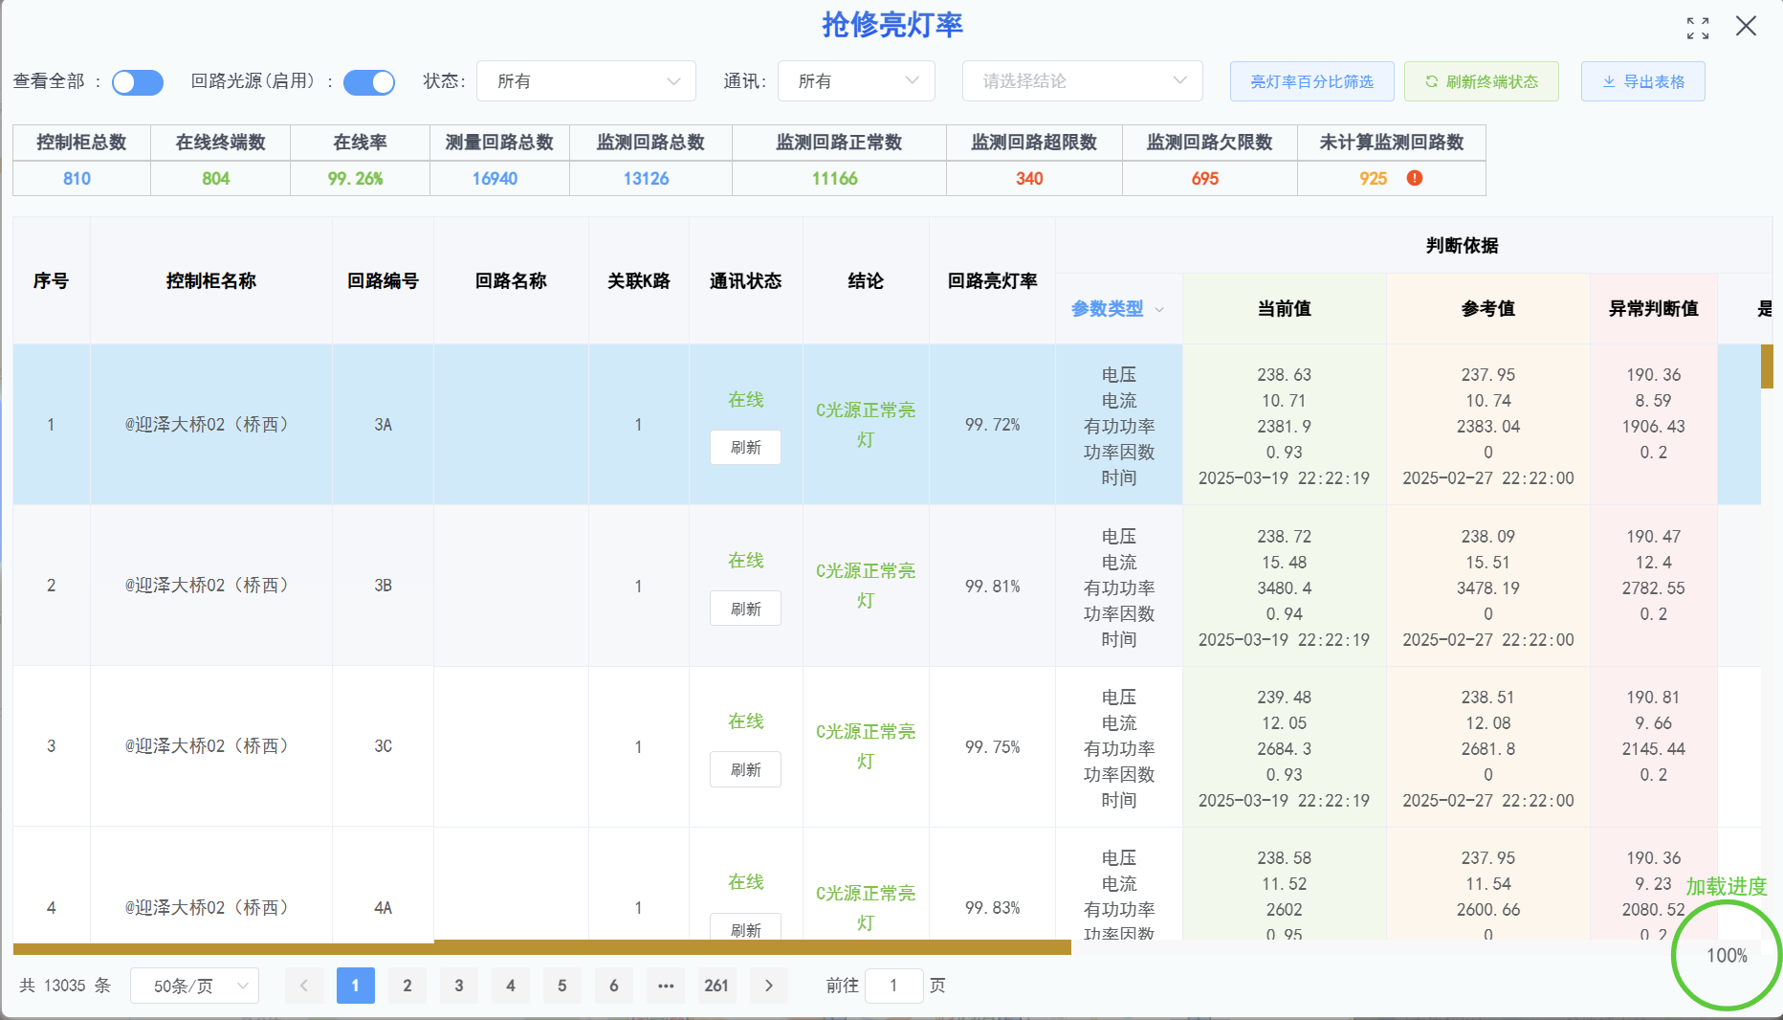Viewport: 1783px width, 1020px height.
Task: Click the 在线终端数 value 804
Action: [216, 179]
